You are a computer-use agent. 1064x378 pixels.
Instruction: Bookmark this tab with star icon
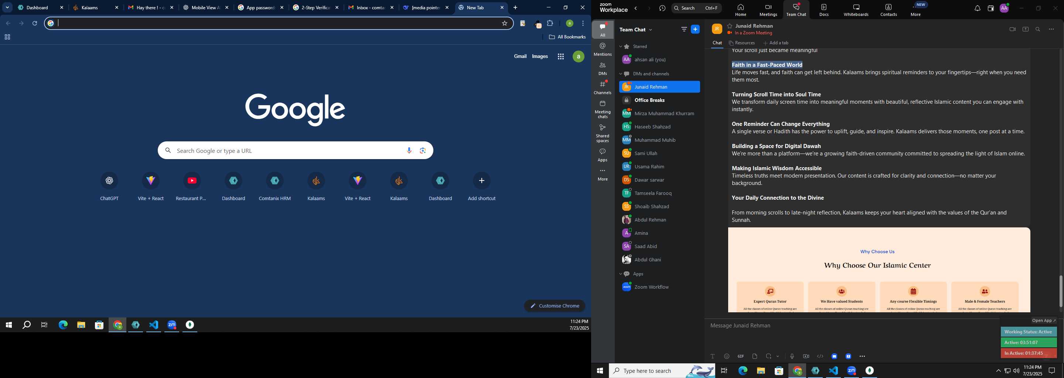pyautogui.click(x=504, y=24)
